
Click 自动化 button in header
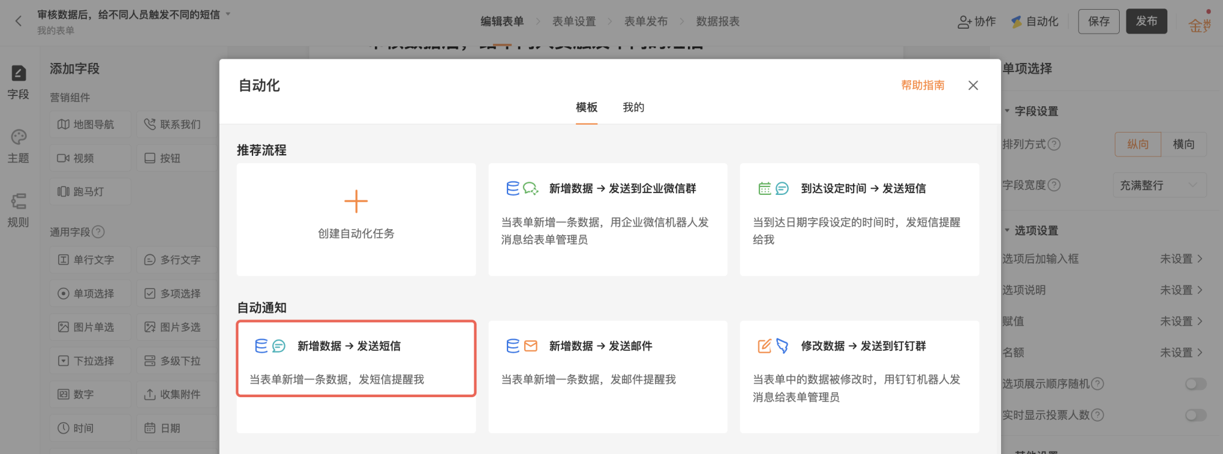click(1035, 21)
